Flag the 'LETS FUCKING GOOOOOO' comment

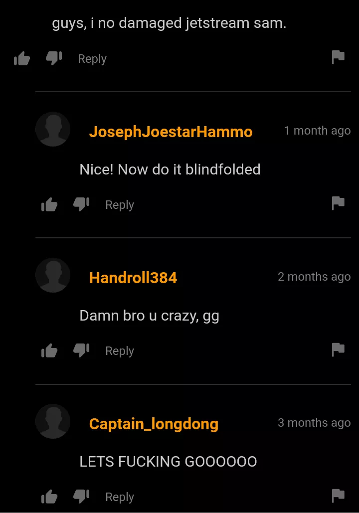point(338,496)
